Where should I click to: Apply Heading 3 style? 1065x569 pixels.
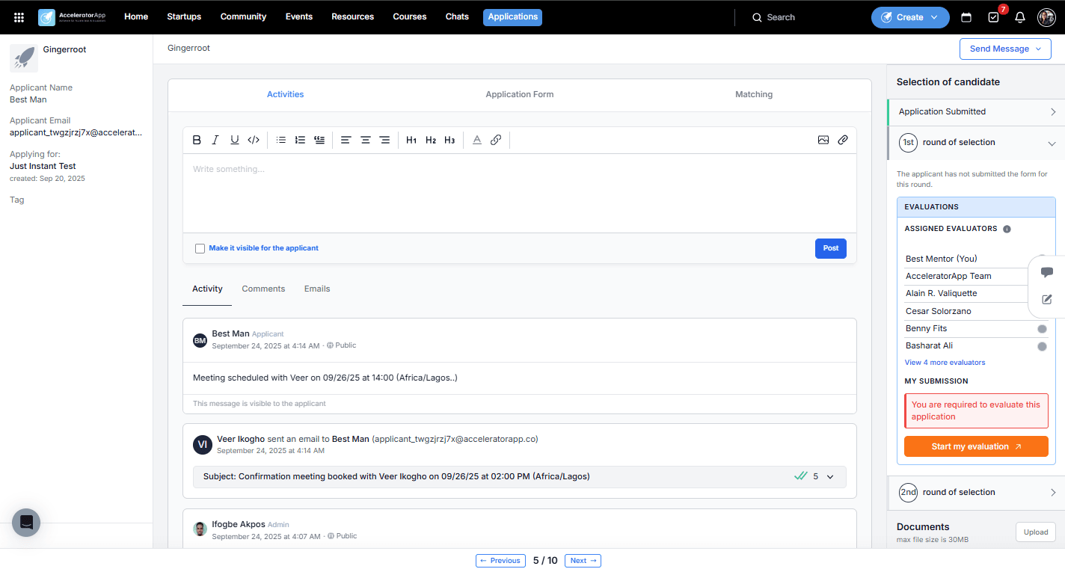coord(449,140)
